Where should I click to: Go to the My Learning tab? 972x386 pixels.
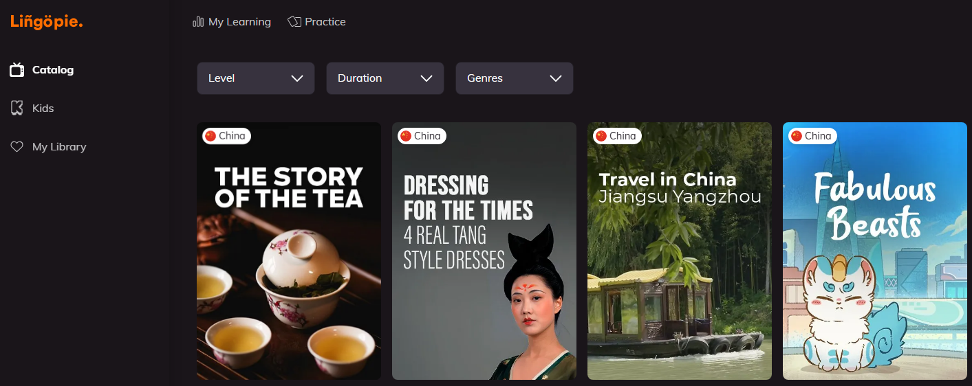pos(239,22)
